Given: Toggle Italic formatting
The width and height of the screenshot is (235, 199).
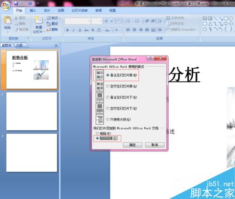Looking at the screenshot, I should pyautogui.click(x=73, y=30).
